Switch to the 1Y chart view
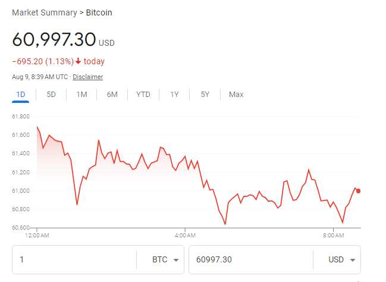This screenshot has width=386, height=282. (174, 95)
